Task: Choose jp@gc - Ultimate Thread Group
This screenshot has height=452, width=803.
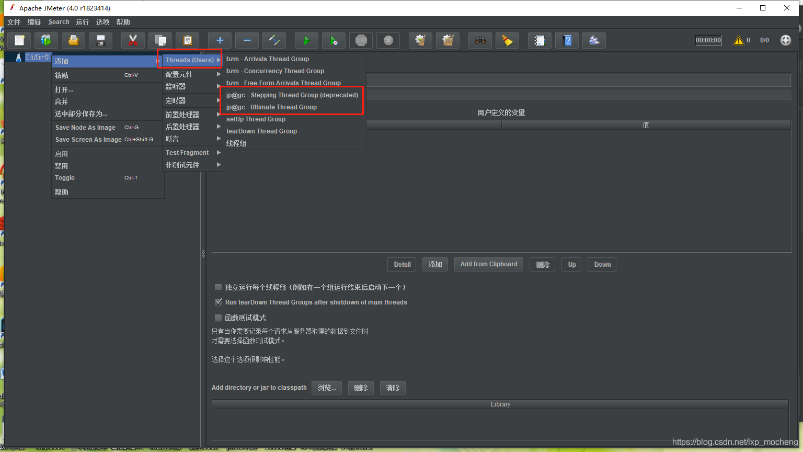Action: click(295, 107)
